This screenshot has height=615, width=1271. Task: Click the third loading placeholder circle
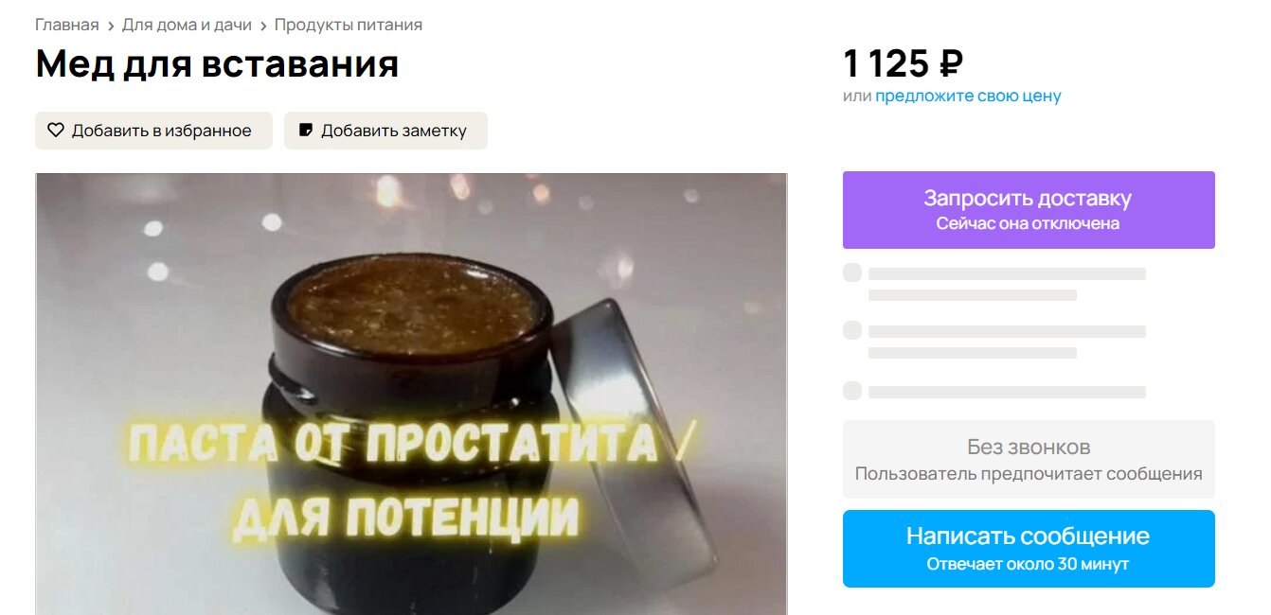click(x=852, y=390)
